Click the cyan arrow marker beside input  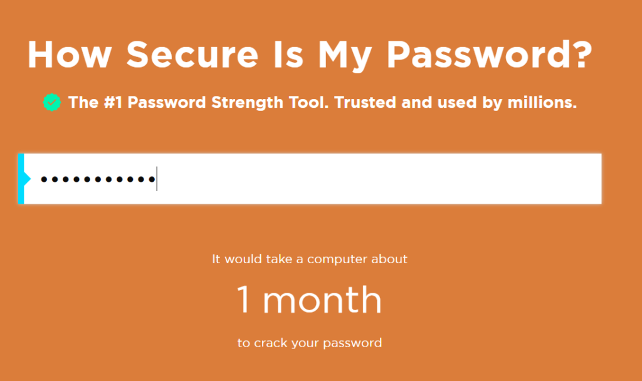[x=26, y=179]
